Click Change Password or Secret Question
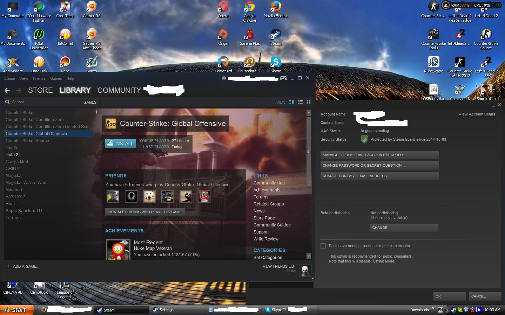The height and width of the screenshot is (315, 505). (x=379, y=166)
